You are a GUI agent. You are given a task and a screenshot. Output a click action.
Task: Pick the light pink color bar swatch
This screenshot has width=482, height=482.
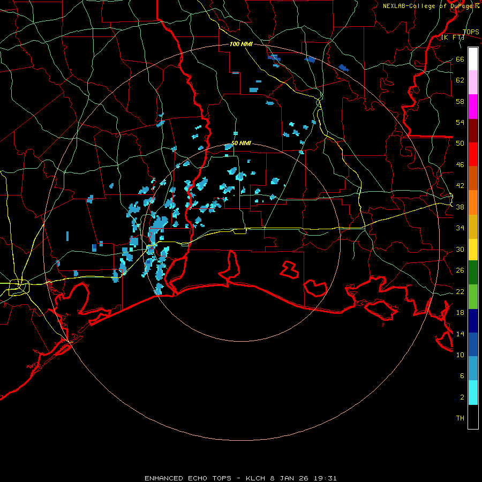click(x=473, y=82)
